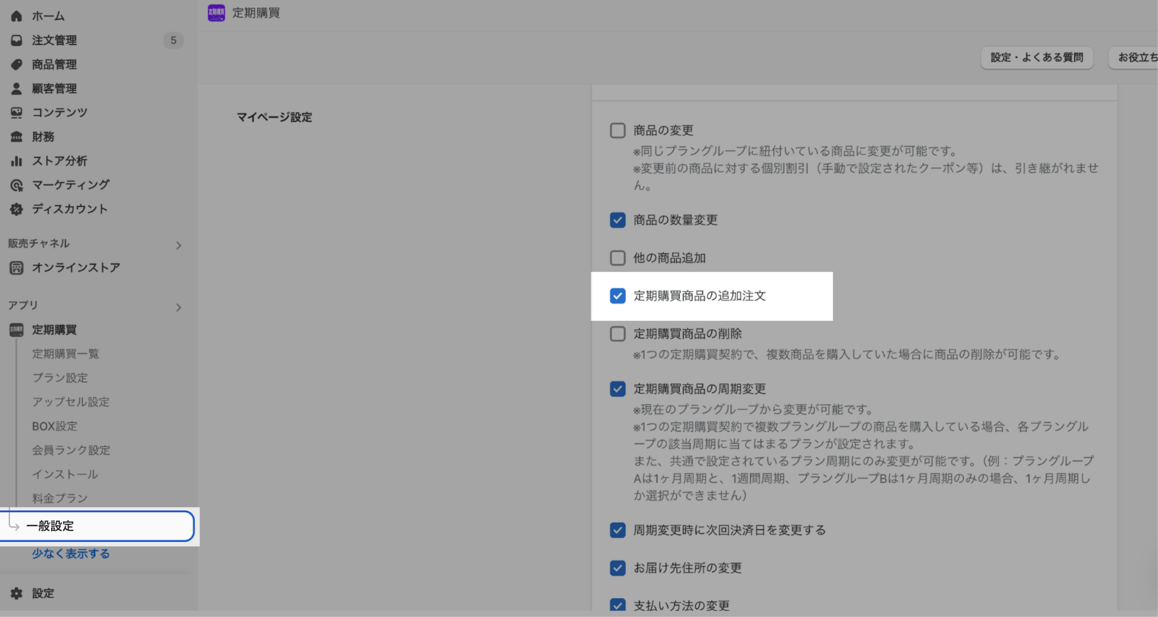Select 一般設定 in the sidebar submenu
1158x617 pixels.
coord(50,526)
